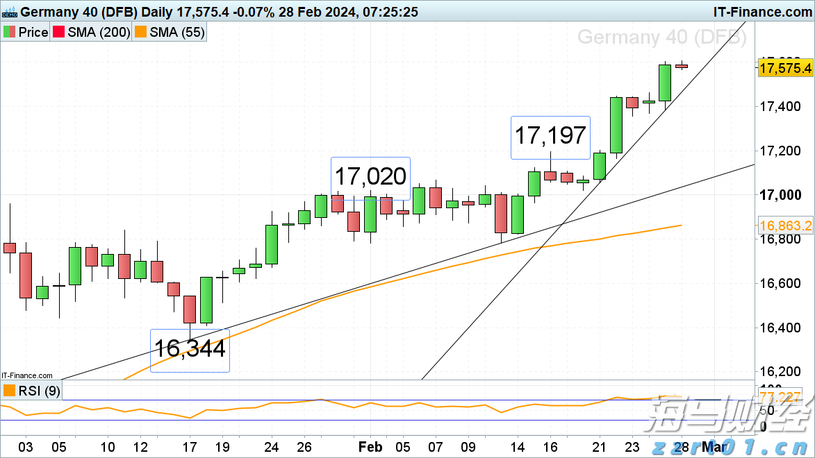815x458 pixels.
Task: Click the yellow 17,575.4 current price tag
Action: [785, 68]
